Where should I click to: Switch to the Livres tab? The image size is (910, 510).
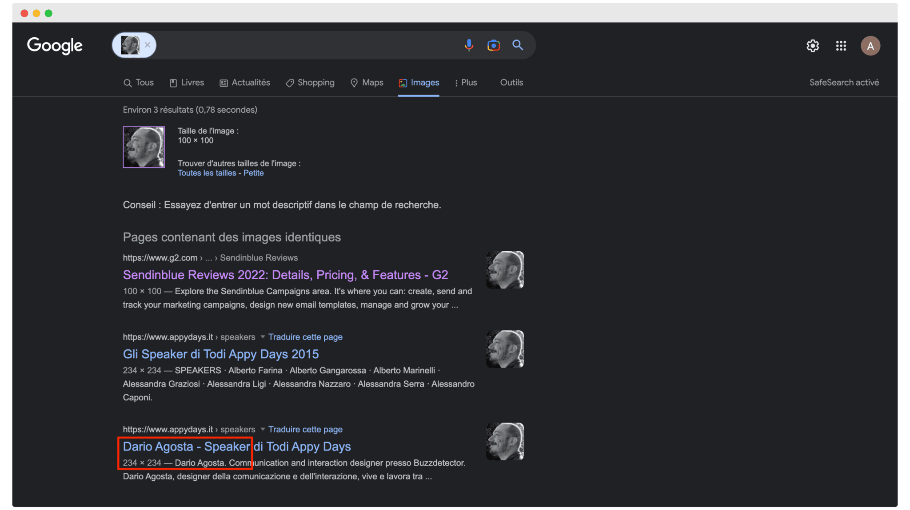click(187, 83)
